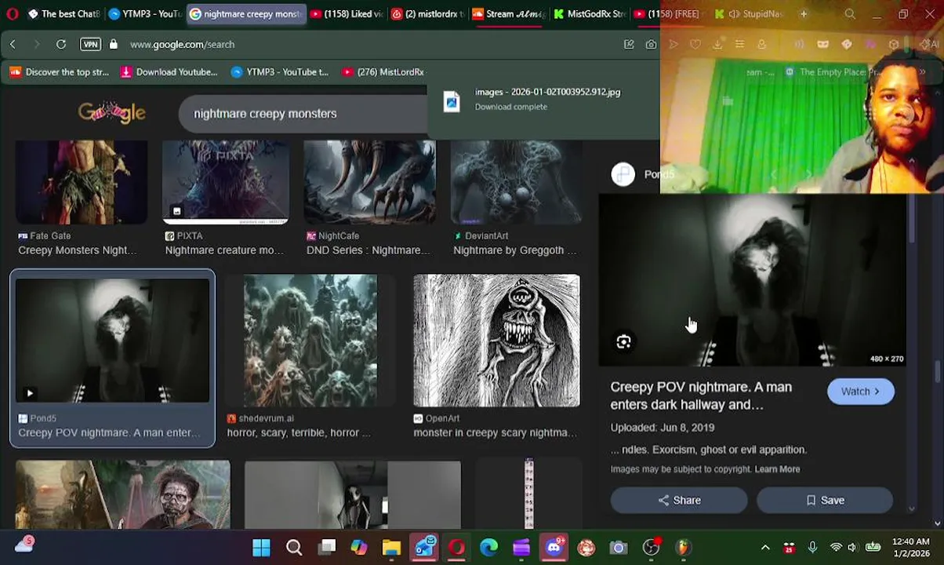Open the 12:40 AM clock and date
Viewport: 944px width, 565px height.
point(910,548)
